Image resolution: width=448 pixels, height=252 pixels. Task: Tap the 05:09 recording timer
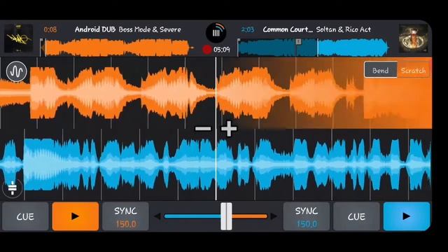pos(222,50)
